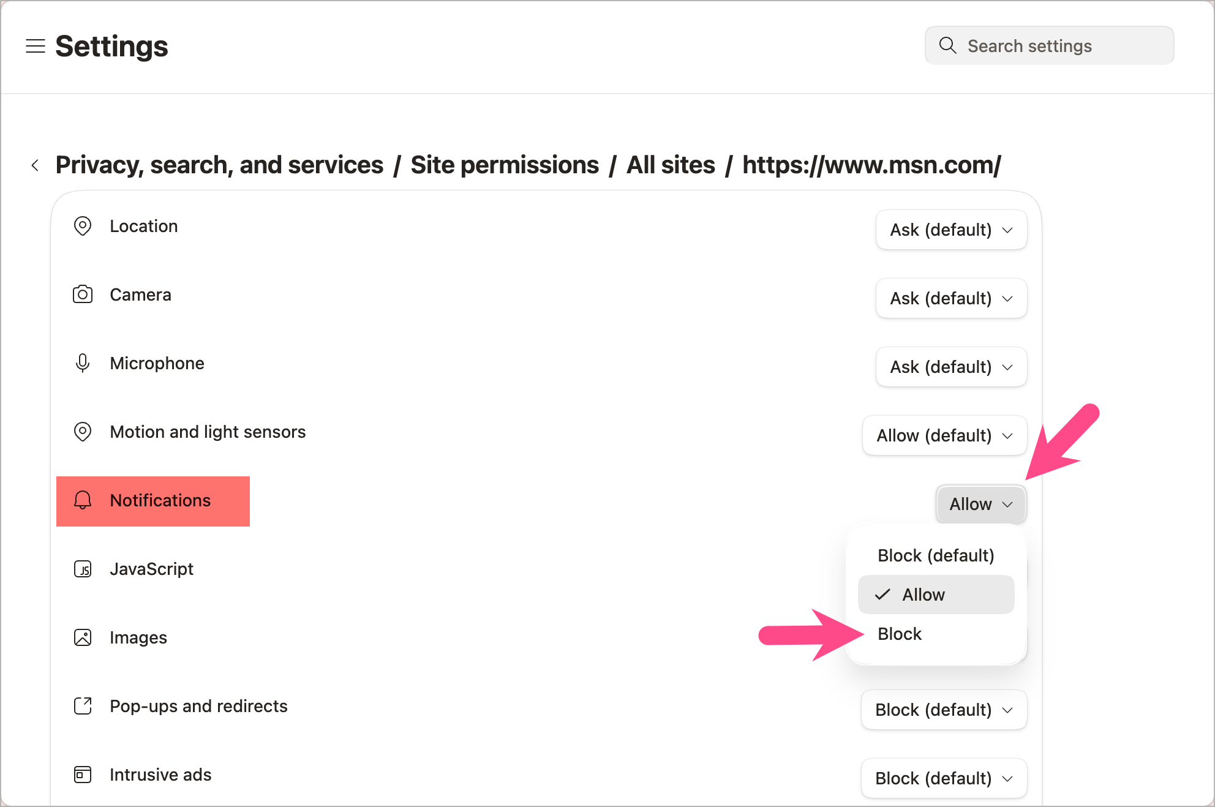
Task: Go to All sites breadcrumb
Action: 671,165
